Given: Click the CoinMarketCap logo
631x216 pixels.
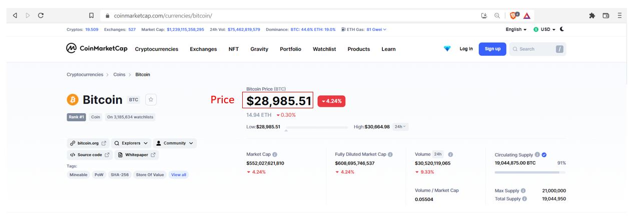Looking at the screenshot, I should click(x=97, y=48).
